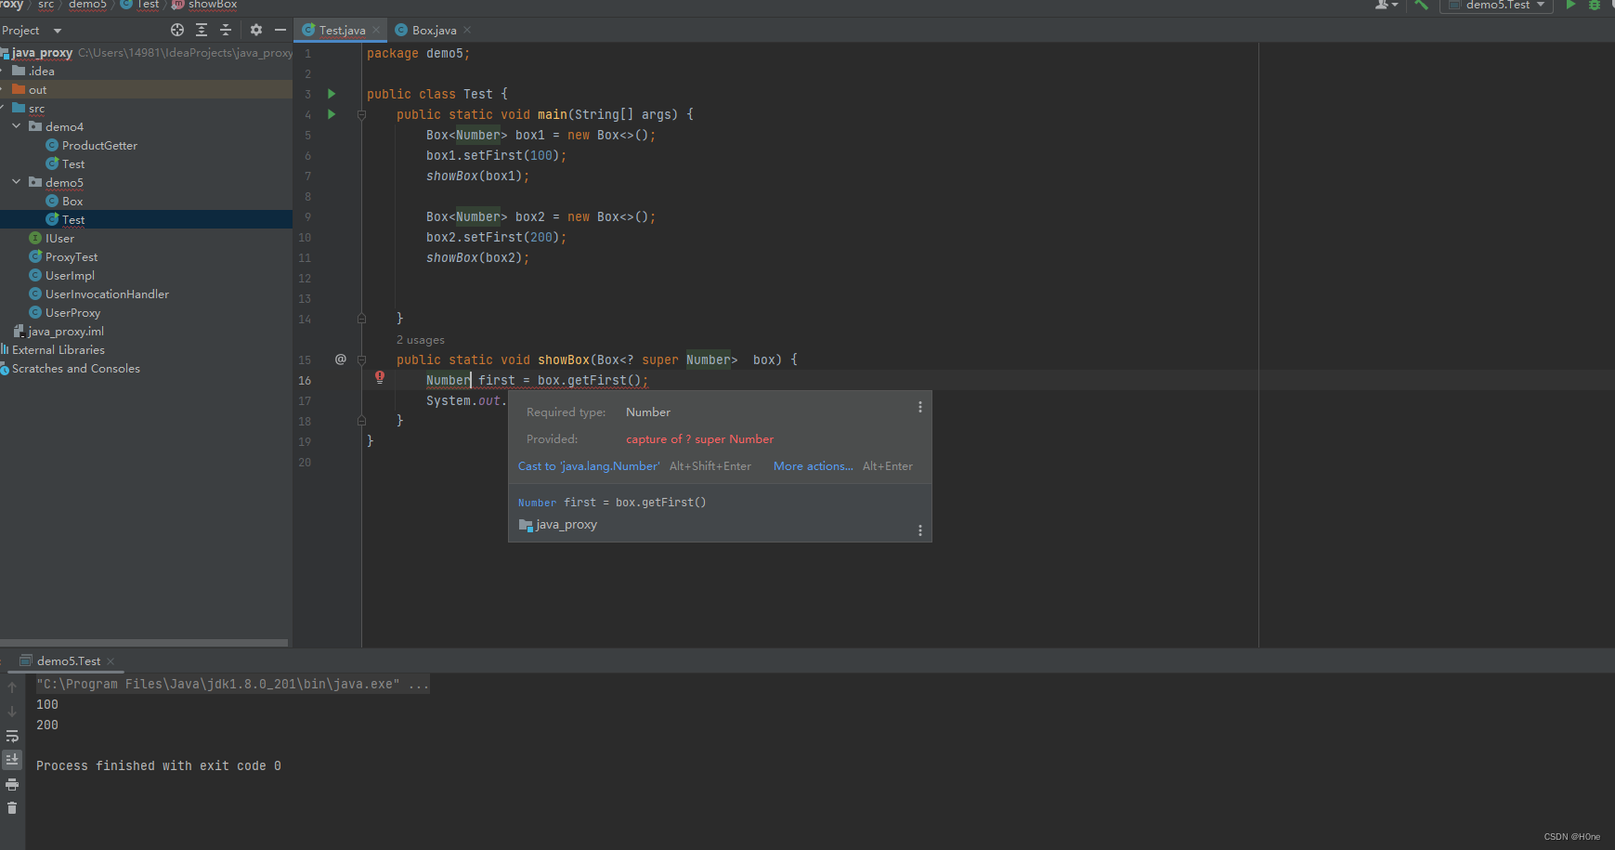Open documentation popup three-dot menu
1615x850 pixels.
point(920,530)
